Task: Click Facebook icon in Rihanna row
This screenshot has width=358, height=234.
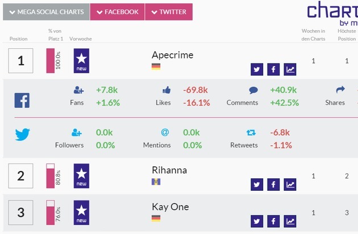Action: point(273,185)
